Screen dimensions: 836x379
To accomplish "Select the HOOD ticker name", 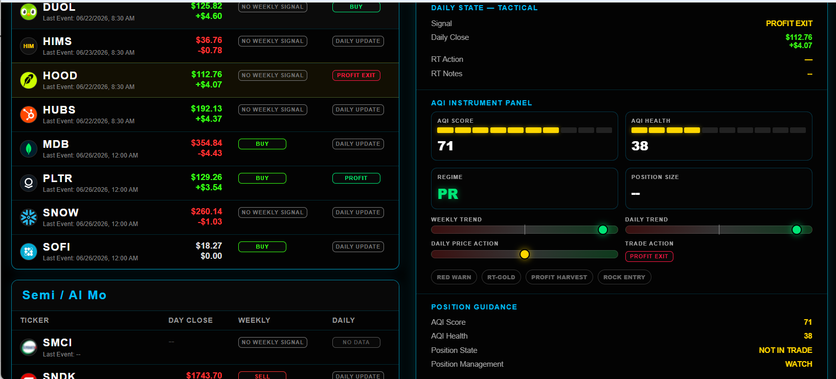I will point(60,76).
